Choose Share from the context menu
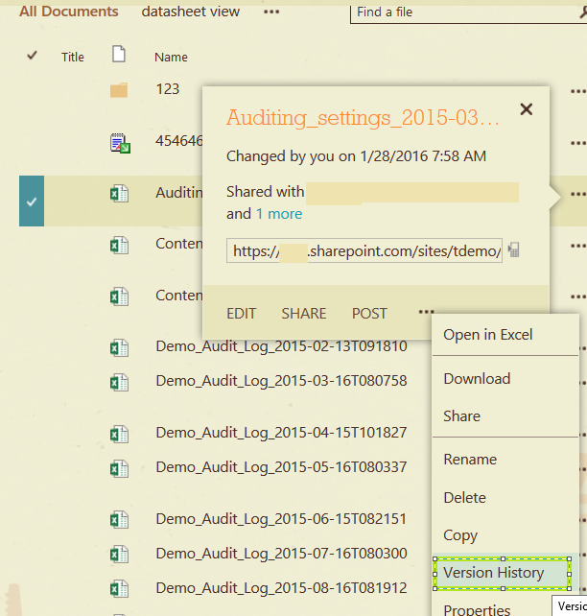 click(x=461, y=416)
